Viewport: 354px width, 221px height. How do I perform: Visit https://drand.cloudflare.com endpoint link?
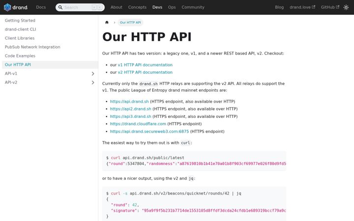(138, 124)
